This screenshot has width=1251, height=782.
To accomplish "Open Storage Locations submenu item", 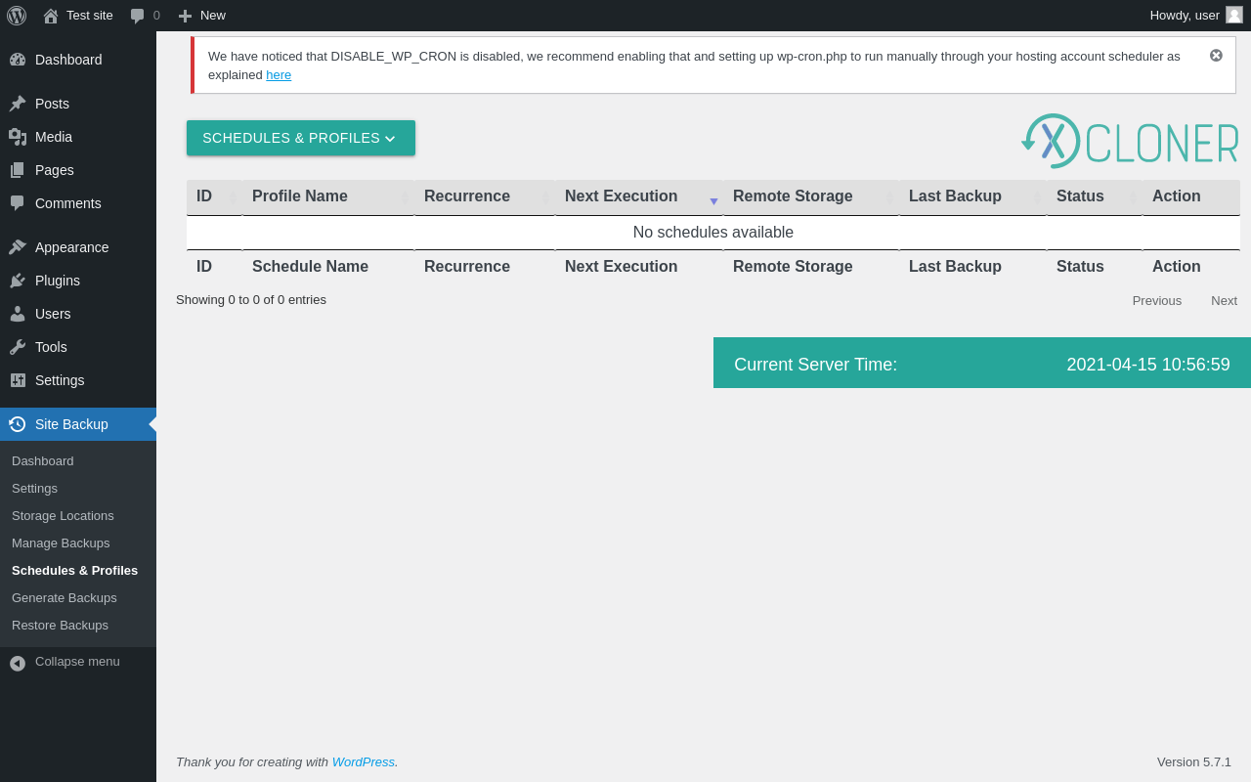I will [x=63, y=515].
